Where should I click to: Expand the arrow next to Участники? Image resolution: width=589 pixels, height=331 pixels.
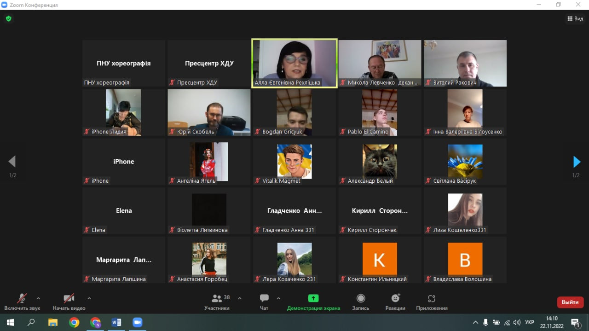click(240, 298)
